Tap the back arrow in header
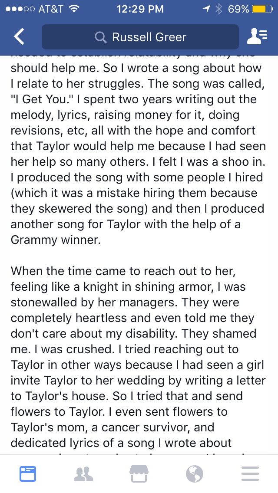The image size is (278, 493). (x=19, y=37)
